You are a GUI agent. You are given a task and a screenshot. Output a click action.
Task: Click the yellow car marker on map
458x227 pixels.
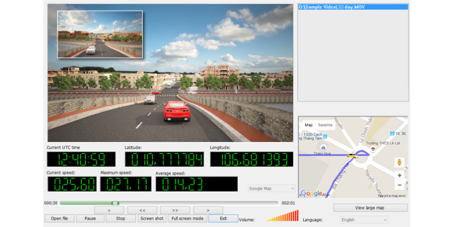click(352, 156)
